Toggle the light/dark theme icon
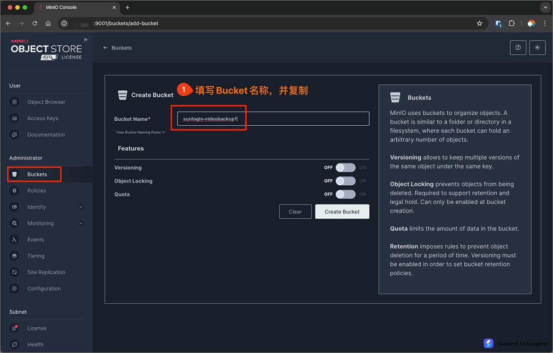This screenshot has width=553, height=353. 537,47
